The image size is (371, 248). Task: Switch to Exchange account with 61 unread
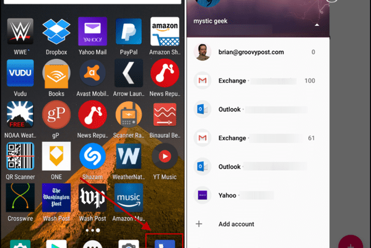(258, 138)
